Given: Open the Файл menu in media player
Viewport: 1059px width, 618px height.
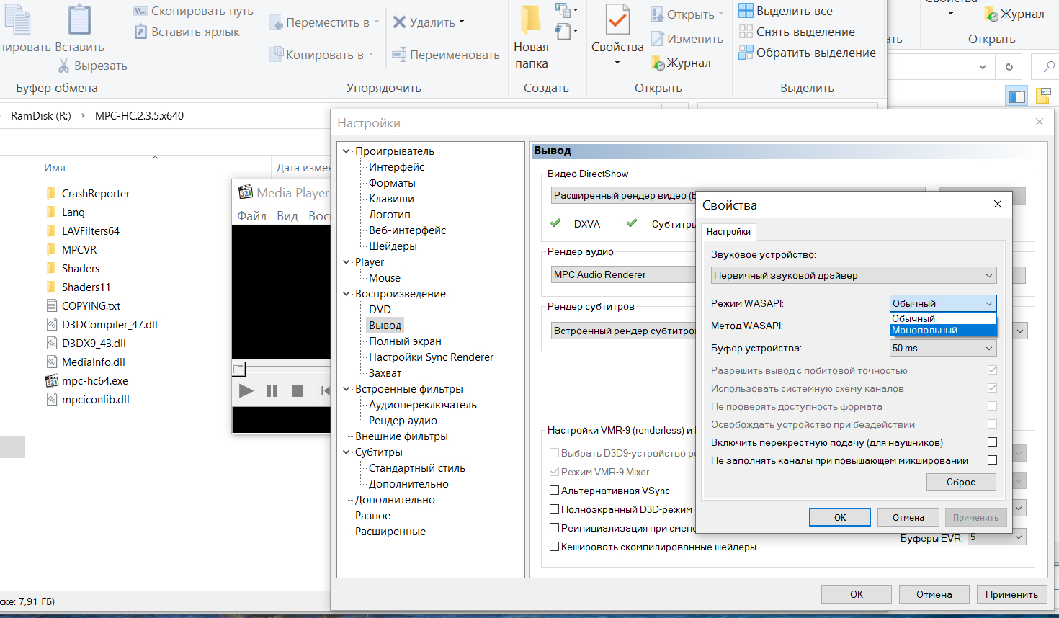Looking at the screenshot, I should coord(251,216).
